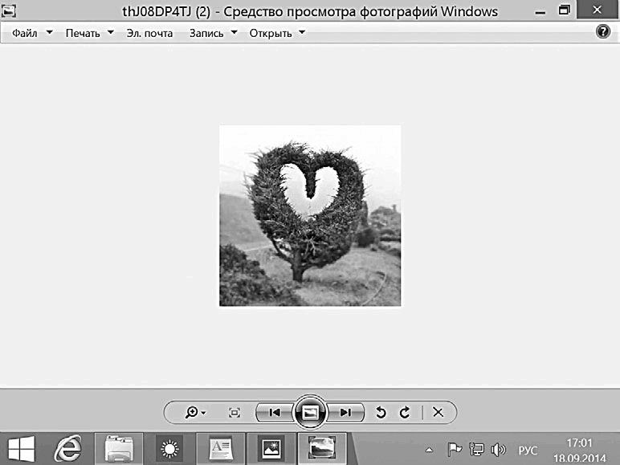620x465 pixels.
Task: Click the actual size fit button
Action: (235, 412)
